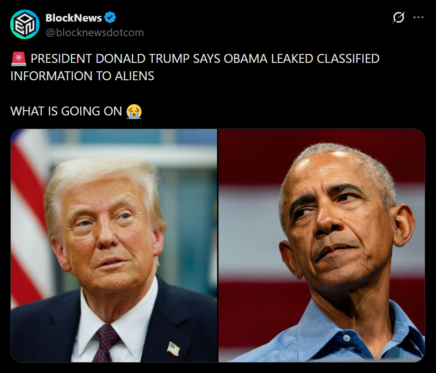Image resolution: width=436 pixels, height=373 pixels.
Task: Click the blue verified checkmark badge
Action: click(110, 17)
